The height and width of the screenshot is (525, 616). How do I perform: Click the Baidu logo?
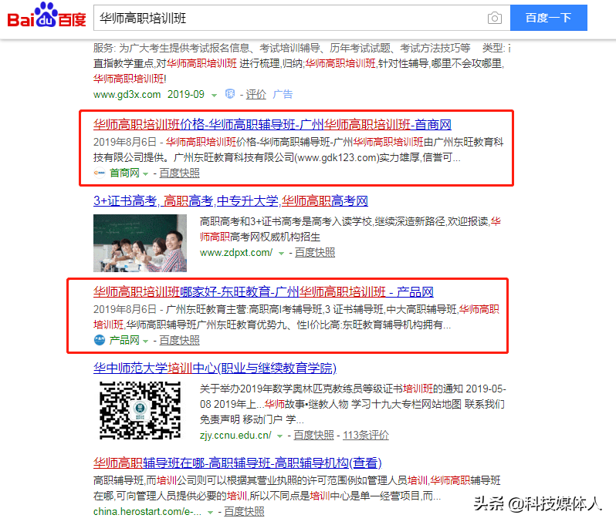(46, 15)
